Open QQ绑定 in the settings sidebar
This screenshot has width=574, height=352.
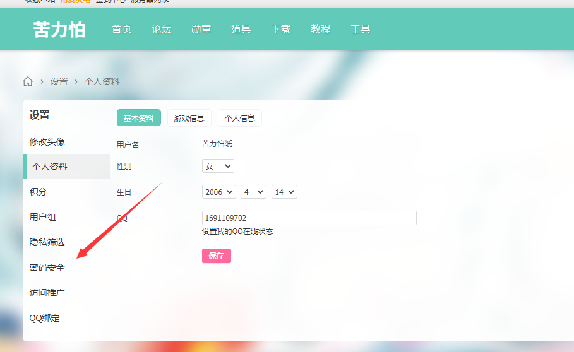pyautogui.click(x=44, y=318)
